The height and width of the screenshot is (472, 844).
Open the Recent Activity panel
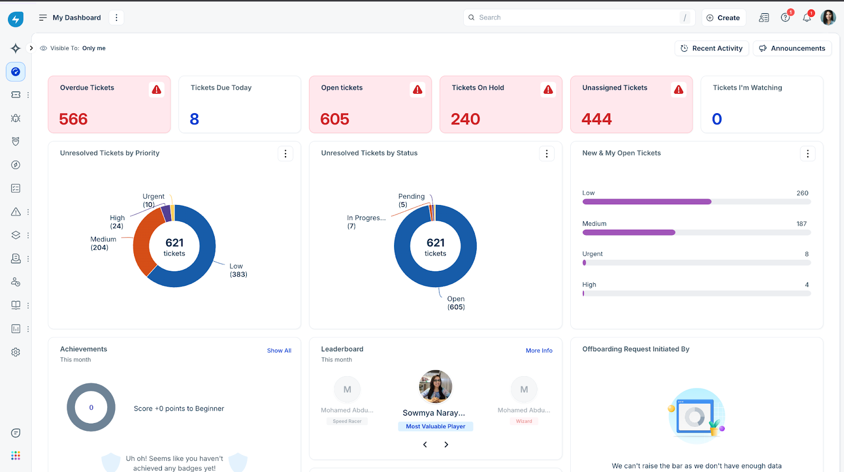(x=712, y=48)
